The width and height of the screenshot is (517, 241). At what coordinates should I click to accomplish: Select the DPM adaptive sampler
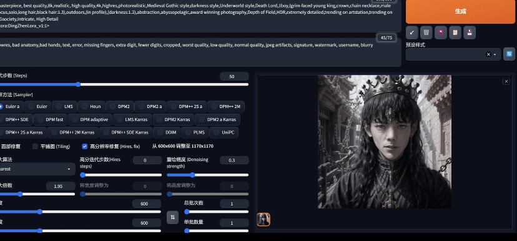click(x=90, y=119)
